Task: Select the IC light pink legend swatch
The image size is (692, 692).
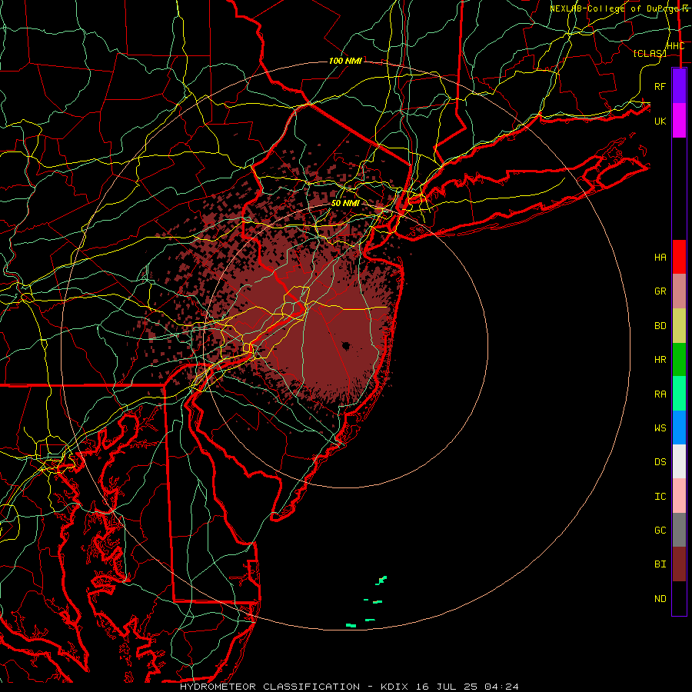Action: (679, 496)
